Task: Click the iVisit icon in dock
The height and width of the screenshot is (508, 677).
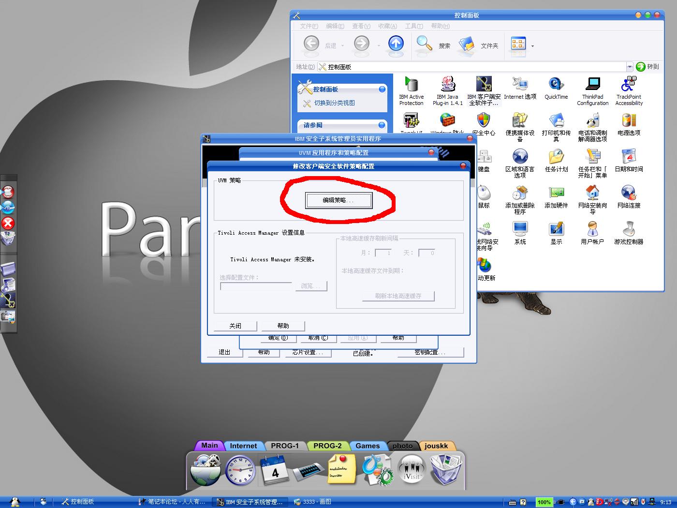Action: (x=411, y=470)
